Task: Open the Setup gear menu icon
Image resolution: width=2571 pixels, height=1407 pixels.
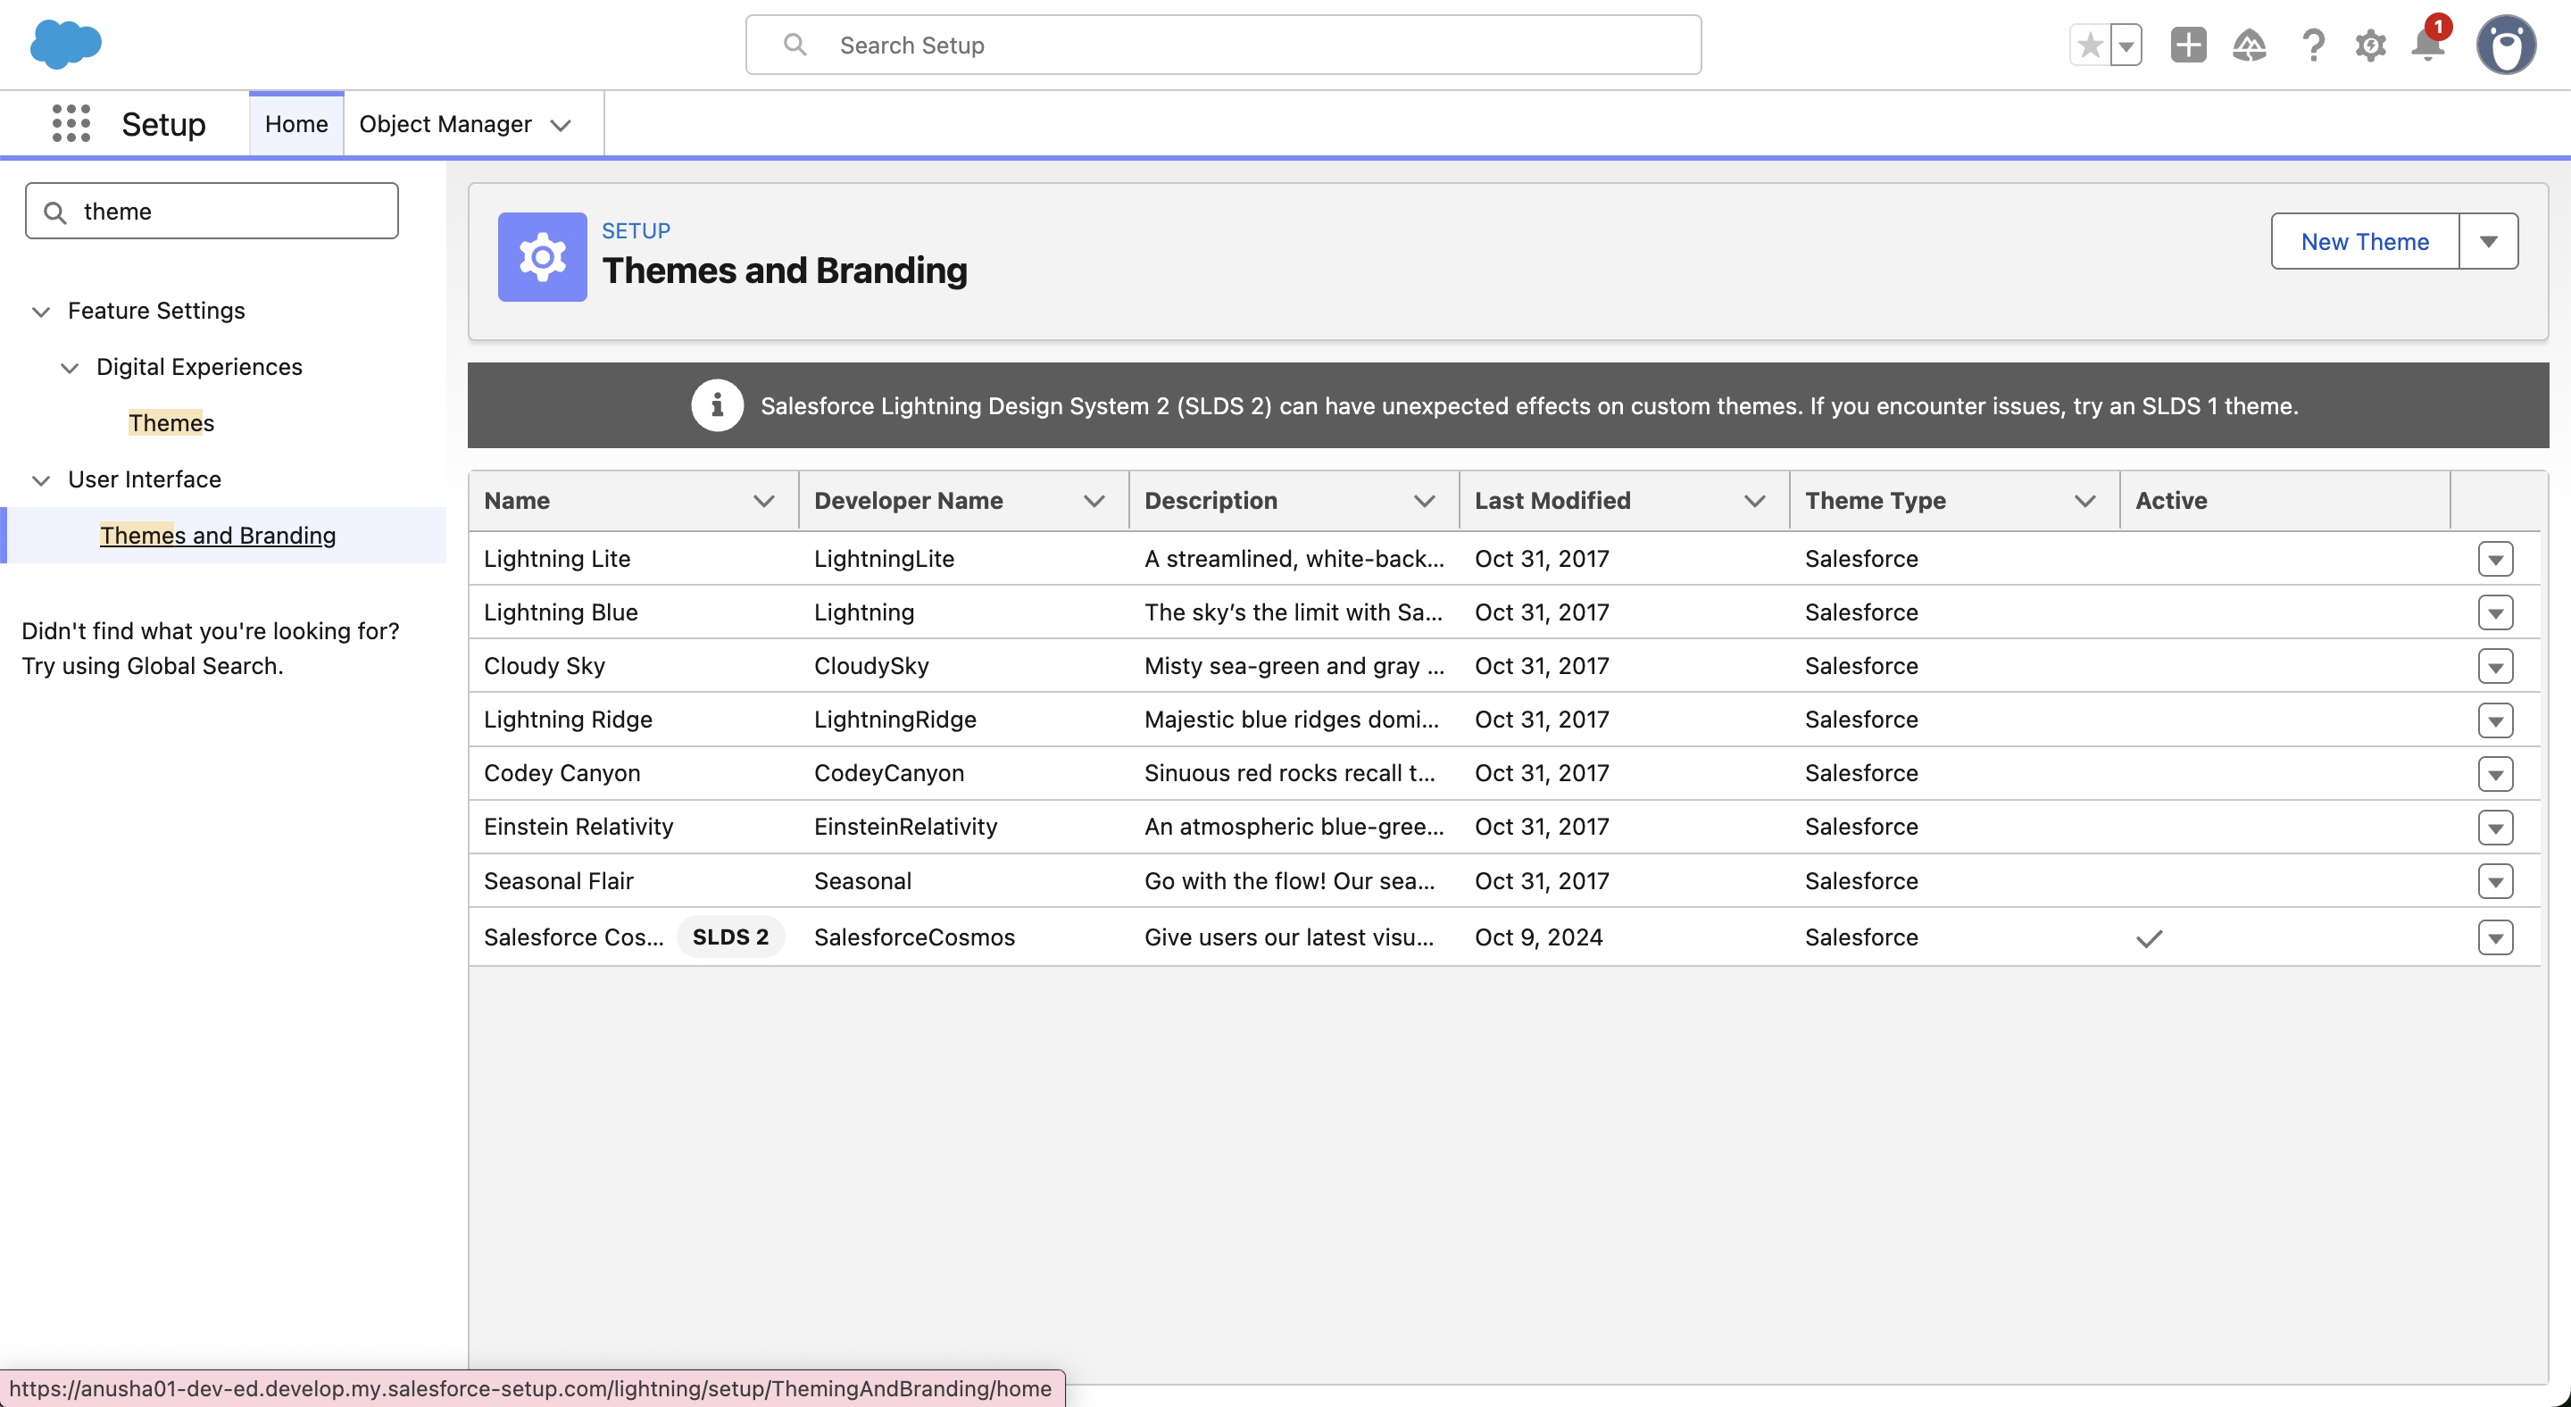Action: pos(2370,45)
